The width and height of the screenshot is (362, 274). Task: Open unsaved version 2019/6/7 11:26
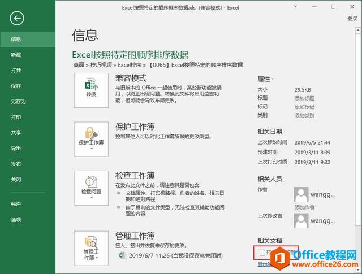[x=176, y=255]
